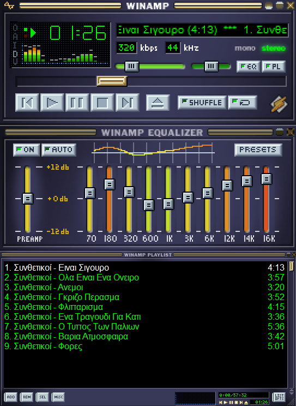Click the equalizer curve graph
This screenshot has width=296, height=406.
click(x=153, y=152)
